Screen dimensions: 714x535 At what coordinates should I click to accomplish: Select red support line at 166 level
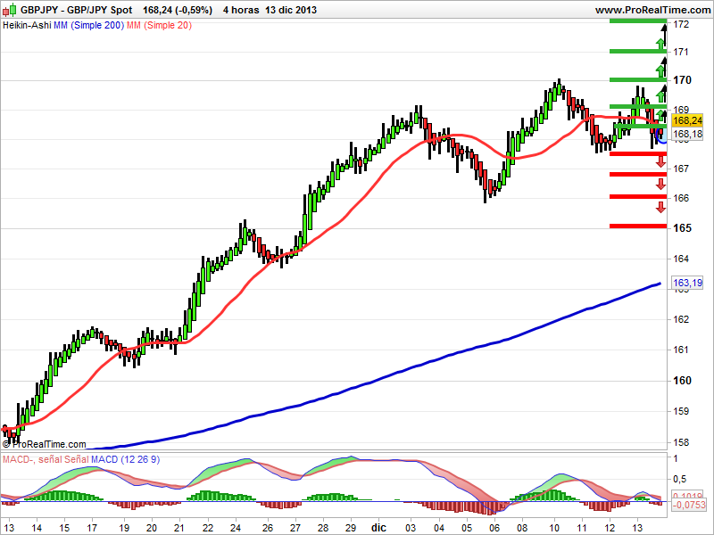[x=638, y=196]
